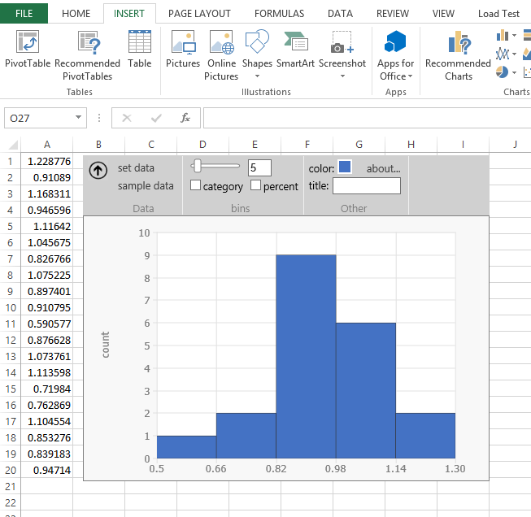
Task: Click the 'about...' link
Action: point(383,168)
